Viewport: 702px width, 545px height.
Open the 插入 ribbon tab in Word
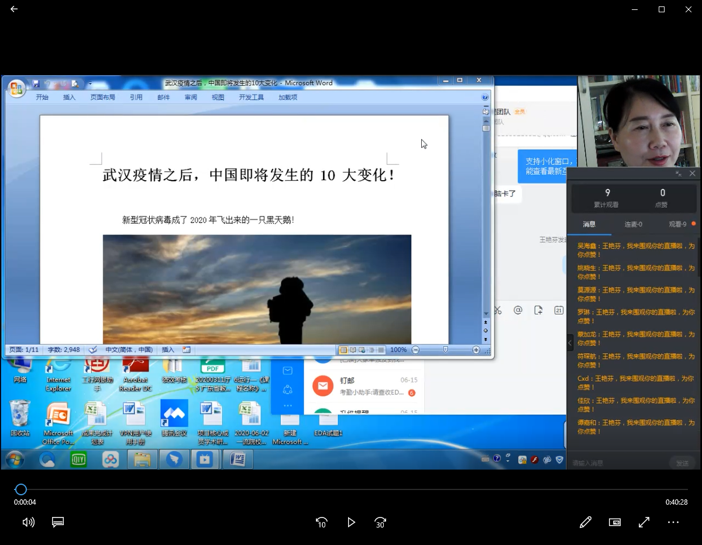point(69,97)
